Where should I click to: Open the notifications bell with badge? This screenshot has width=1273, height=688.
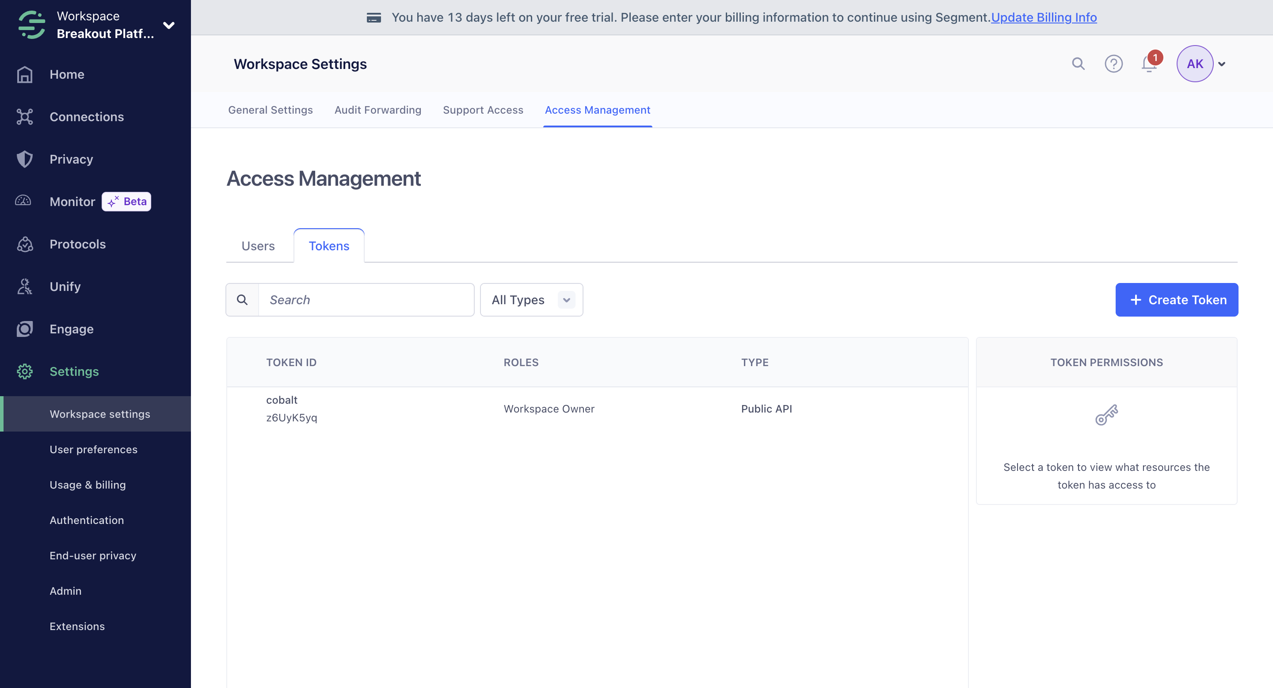click(1148, 65)
